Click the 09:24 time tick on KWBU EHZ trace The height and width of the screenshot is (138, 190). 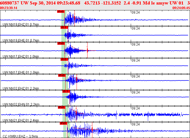(x=136, y=124)
